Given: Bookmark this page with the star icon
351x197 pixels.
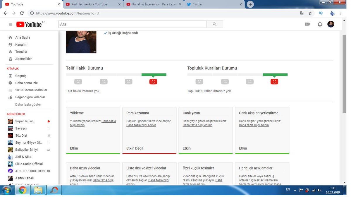Looking at the screenshot, I should pyautogui.click(x=310, y=13).
